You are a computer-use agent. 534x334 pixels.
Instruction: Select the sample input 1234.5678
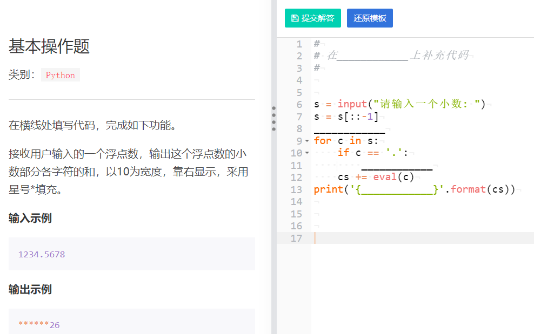coord(41,254)
